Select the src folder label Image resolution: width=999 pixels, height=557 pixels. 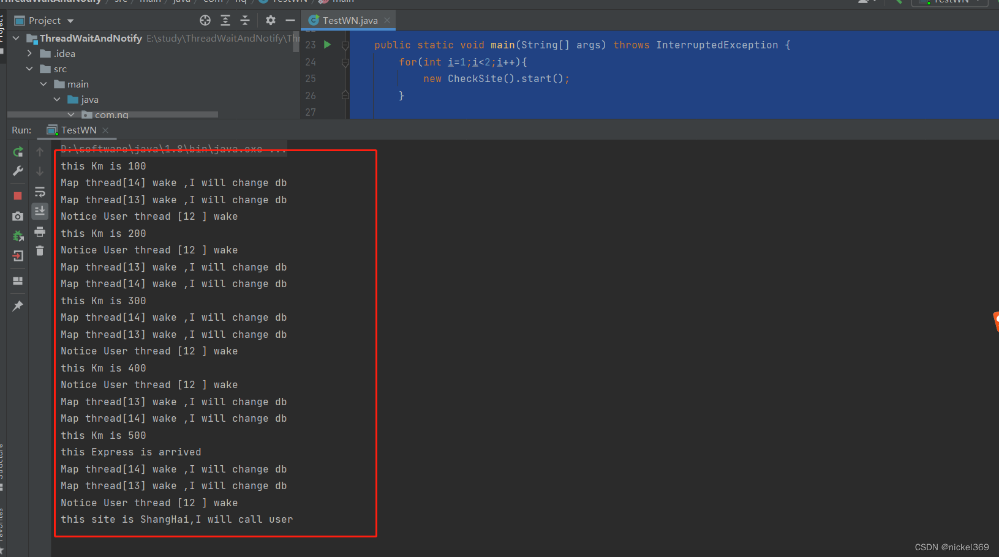click(60, 69)
